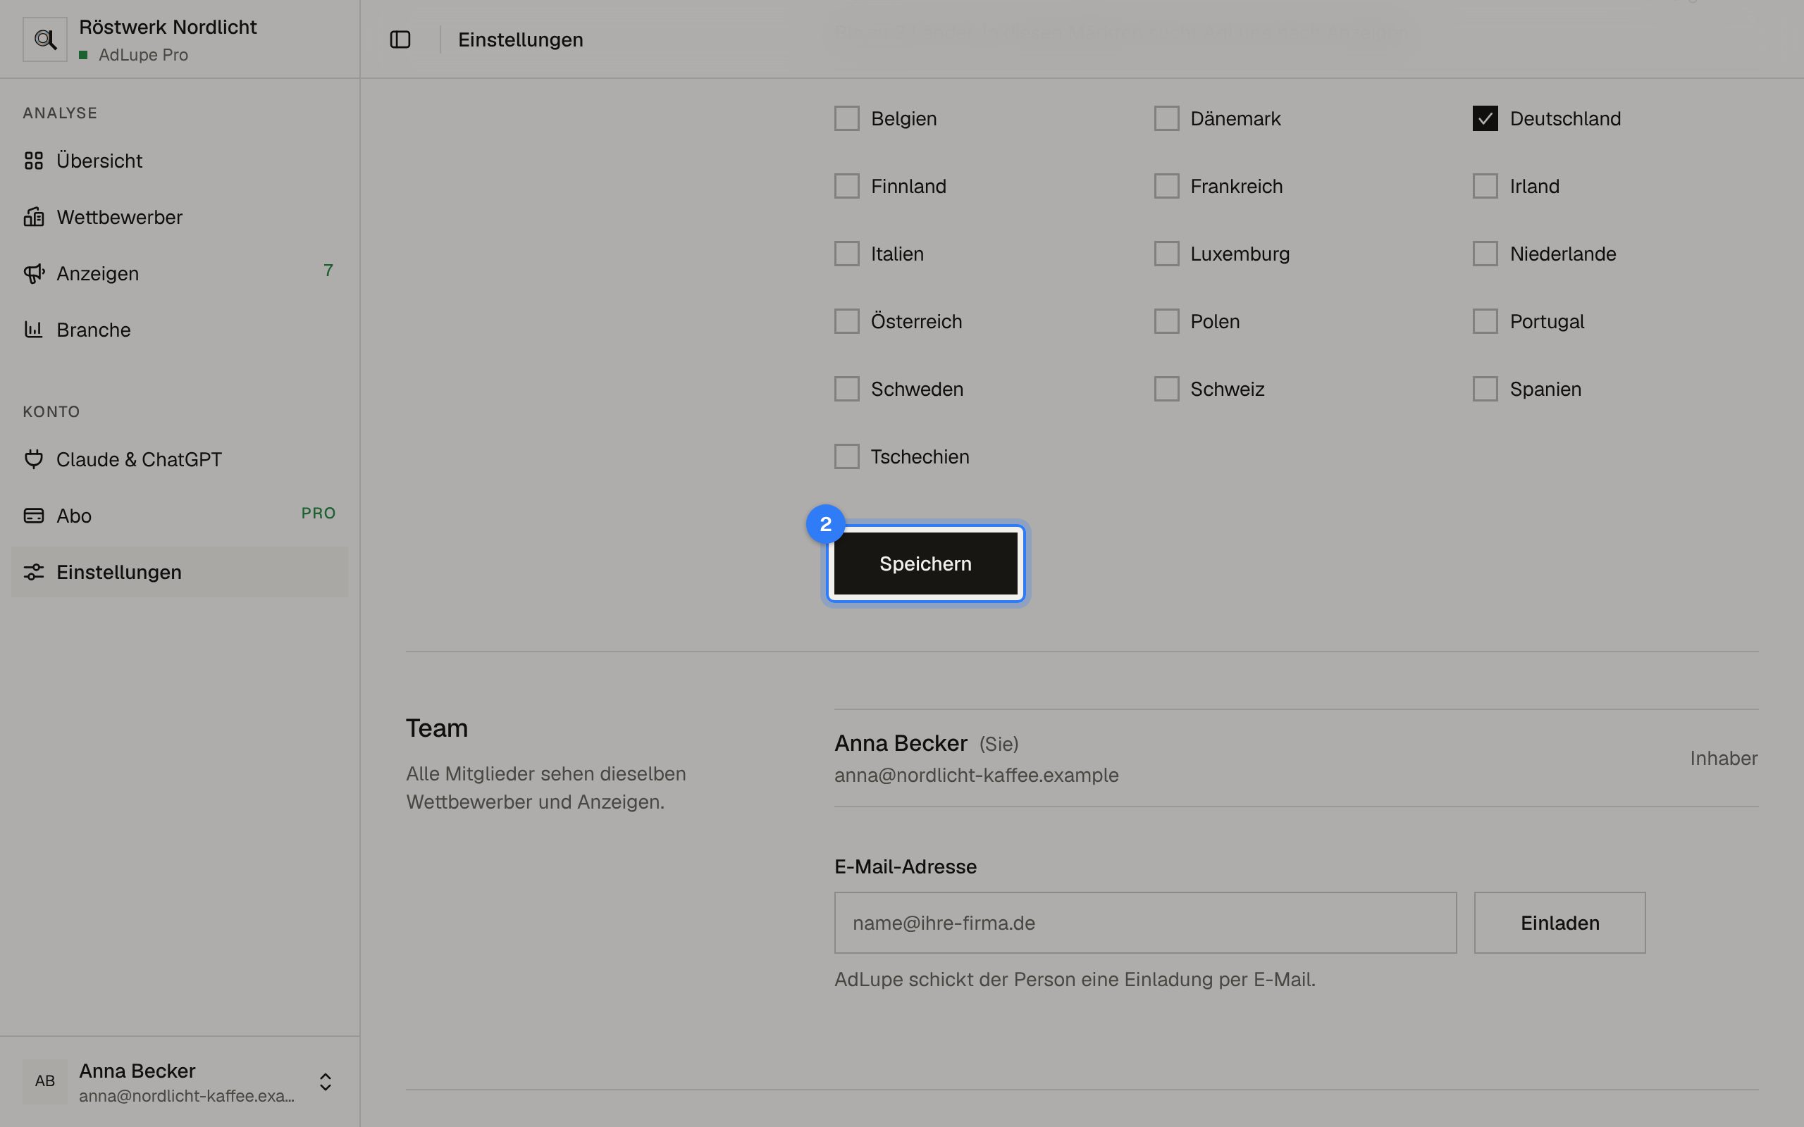Enable the Dänemark country checkbox
This screenshot has height=1127, width=1804.
click(1167, 118)
